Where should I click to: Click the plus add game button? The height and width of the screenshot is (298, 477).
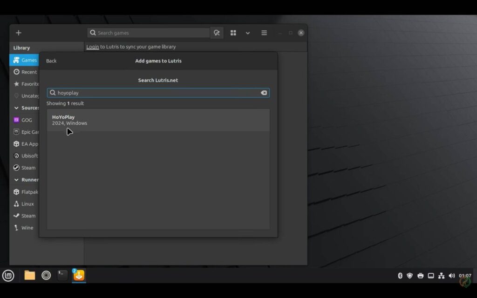[19, 33]
